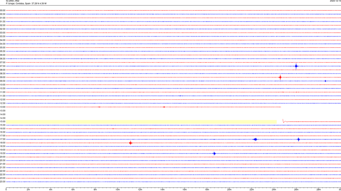Select the red spike on the 09:00 trace
This screenshot has height=191, width=341.
280,77
